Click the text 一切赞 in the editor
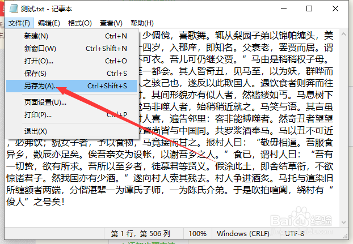 click(x=20, y=166)
